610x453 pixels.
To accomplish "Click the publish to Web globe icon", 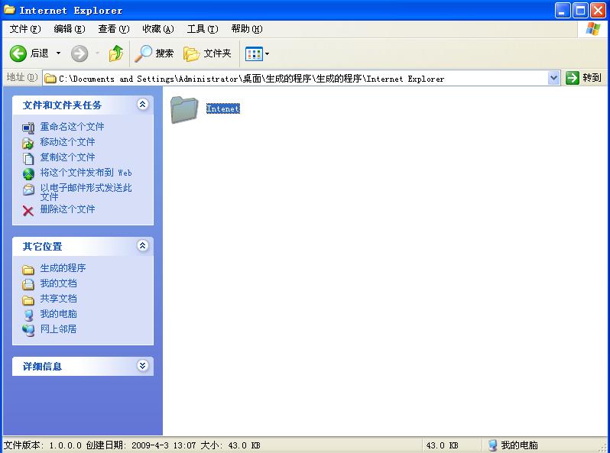I will (28, 174).
